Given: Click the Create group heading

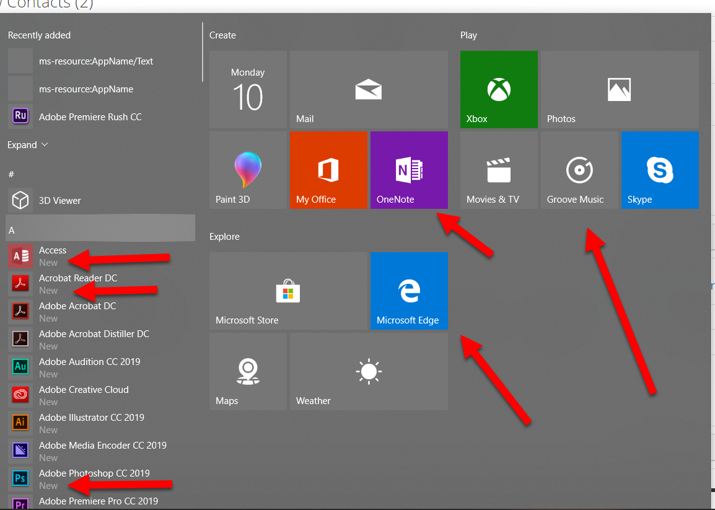Looking at the screenshot, I should [x=222, y=35].
